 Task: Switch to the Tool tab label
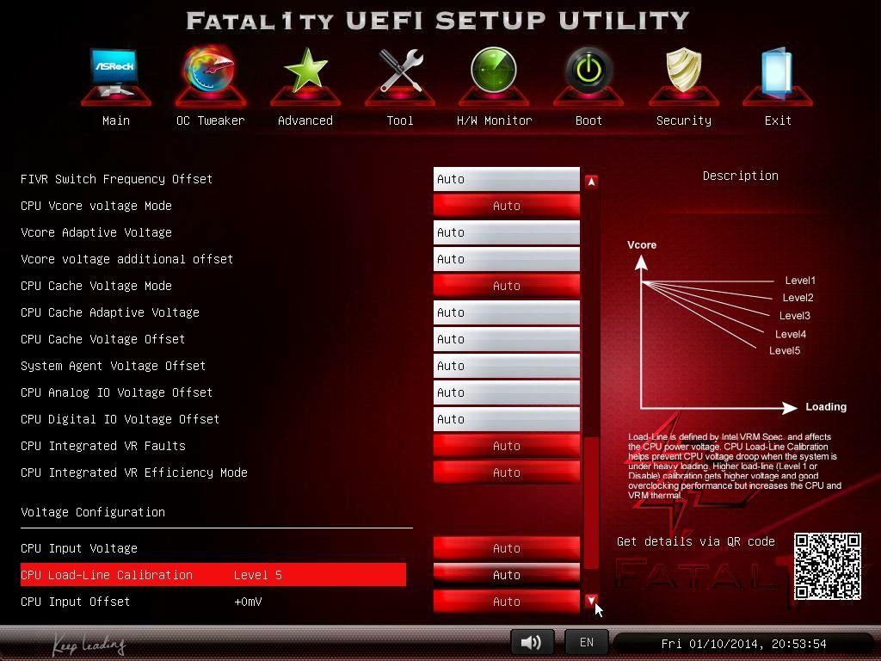click(399, 120)
